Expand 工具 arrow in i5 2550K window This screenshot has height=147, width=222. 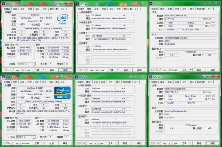[43, 143]
